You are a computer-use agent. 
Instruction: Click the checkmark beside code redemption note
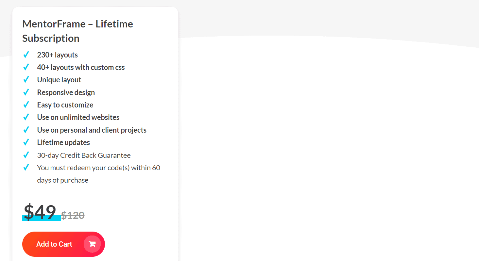26,167
